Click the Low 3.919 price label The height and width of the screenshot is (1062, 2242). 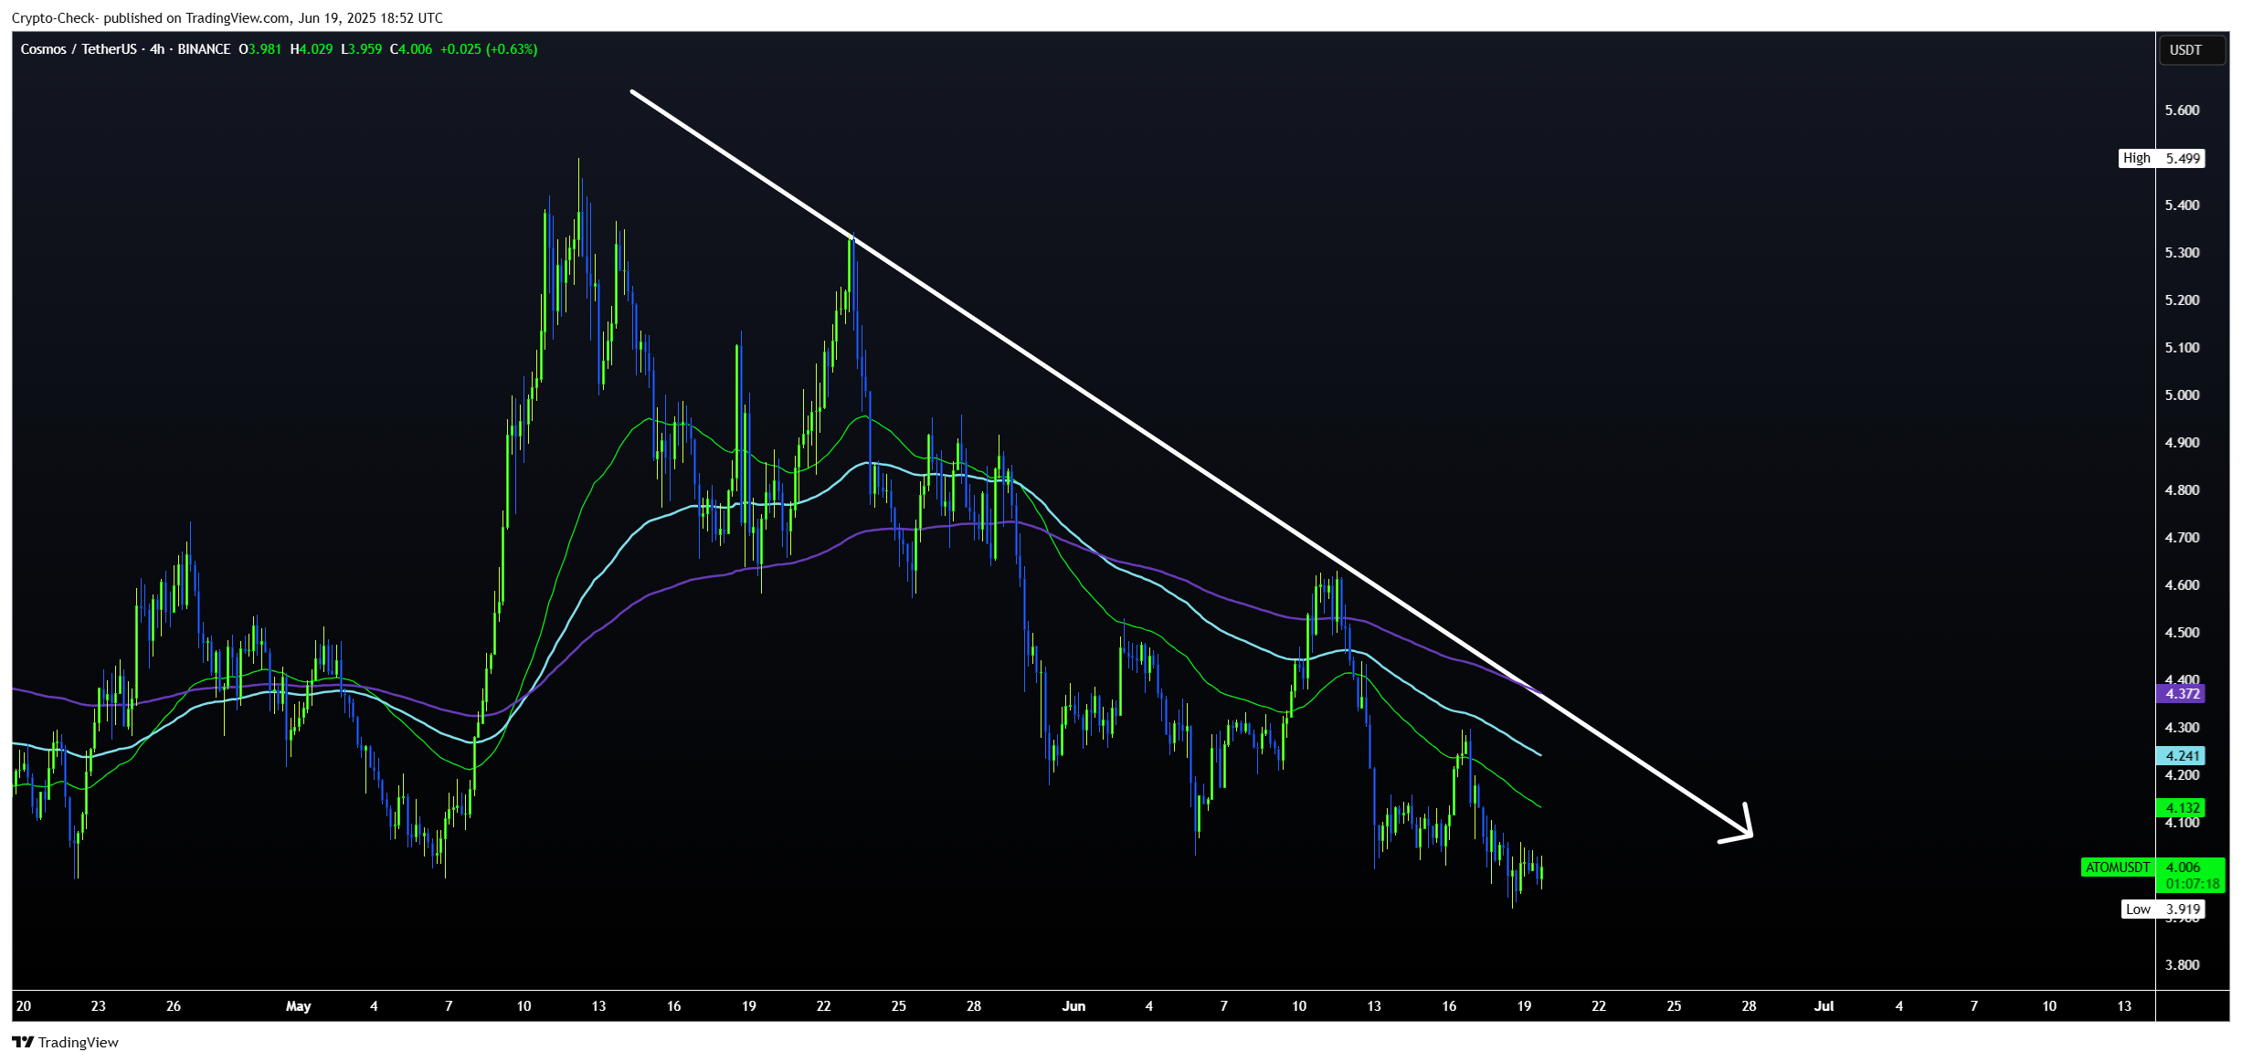point(2163,909)
